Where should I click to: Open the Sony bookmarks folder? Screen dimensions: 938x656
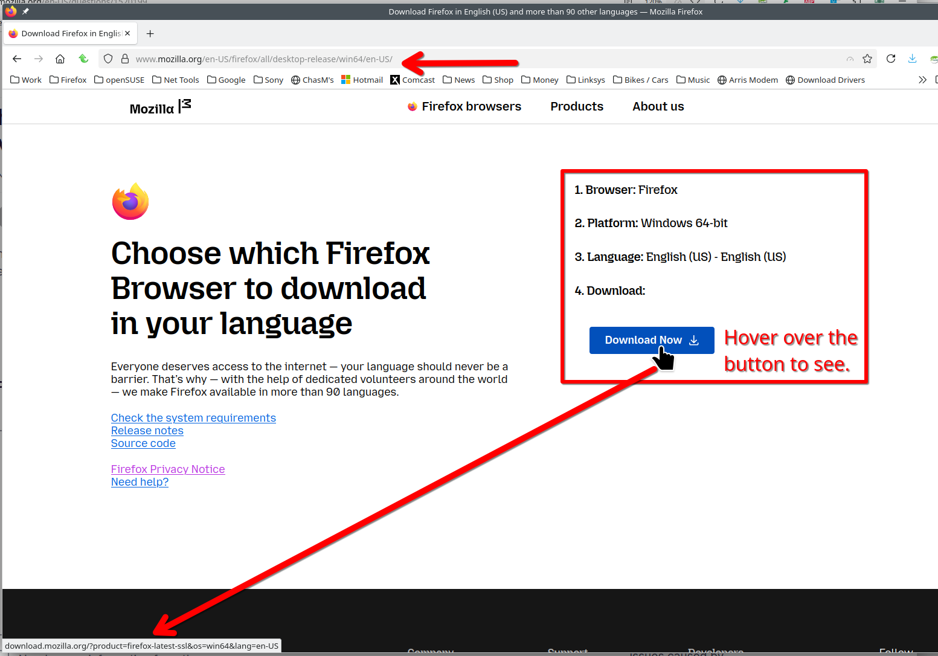click(x=268, y=80)
